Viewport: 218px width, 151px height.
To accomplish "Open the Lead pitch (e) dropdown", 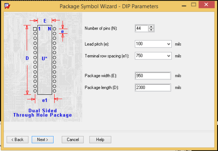I will tap(169, 44).
